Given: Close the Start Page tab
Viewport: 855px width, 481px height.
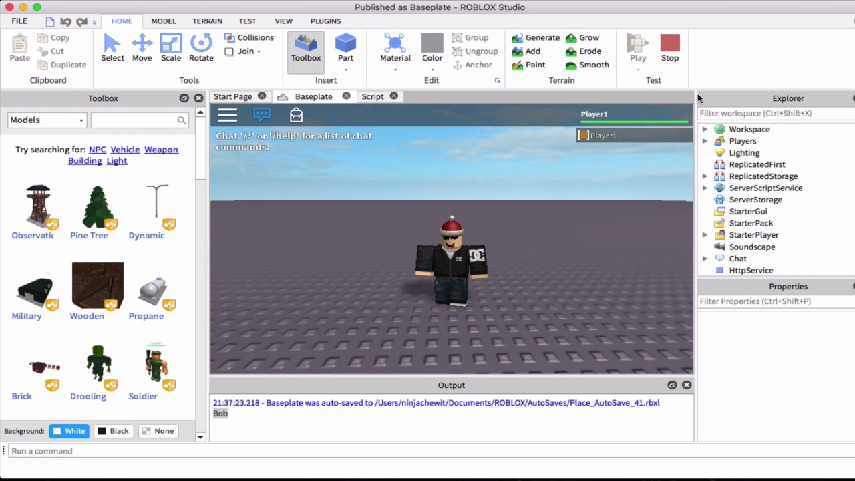Looking at the screenshot, I should 262,96.
